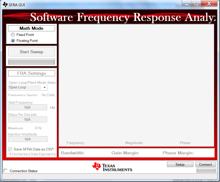Select the Fixed Point math mode

coord(13,35)
